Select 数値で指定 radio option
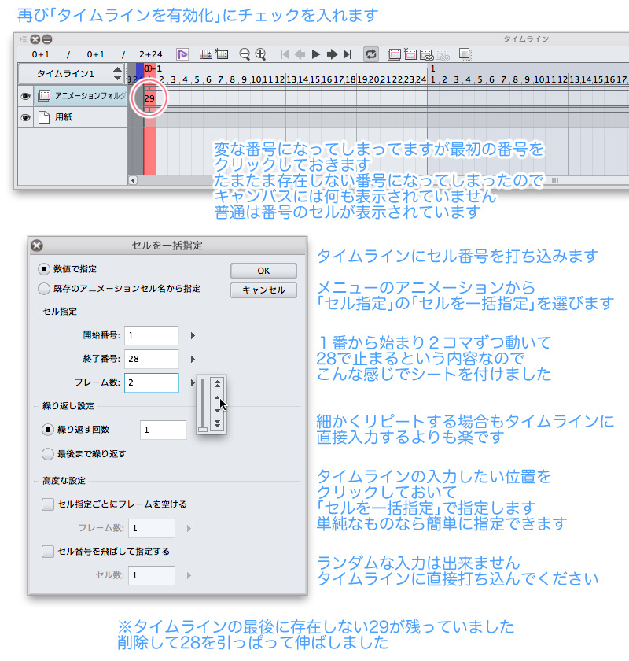629x661 pixels. 44,269
